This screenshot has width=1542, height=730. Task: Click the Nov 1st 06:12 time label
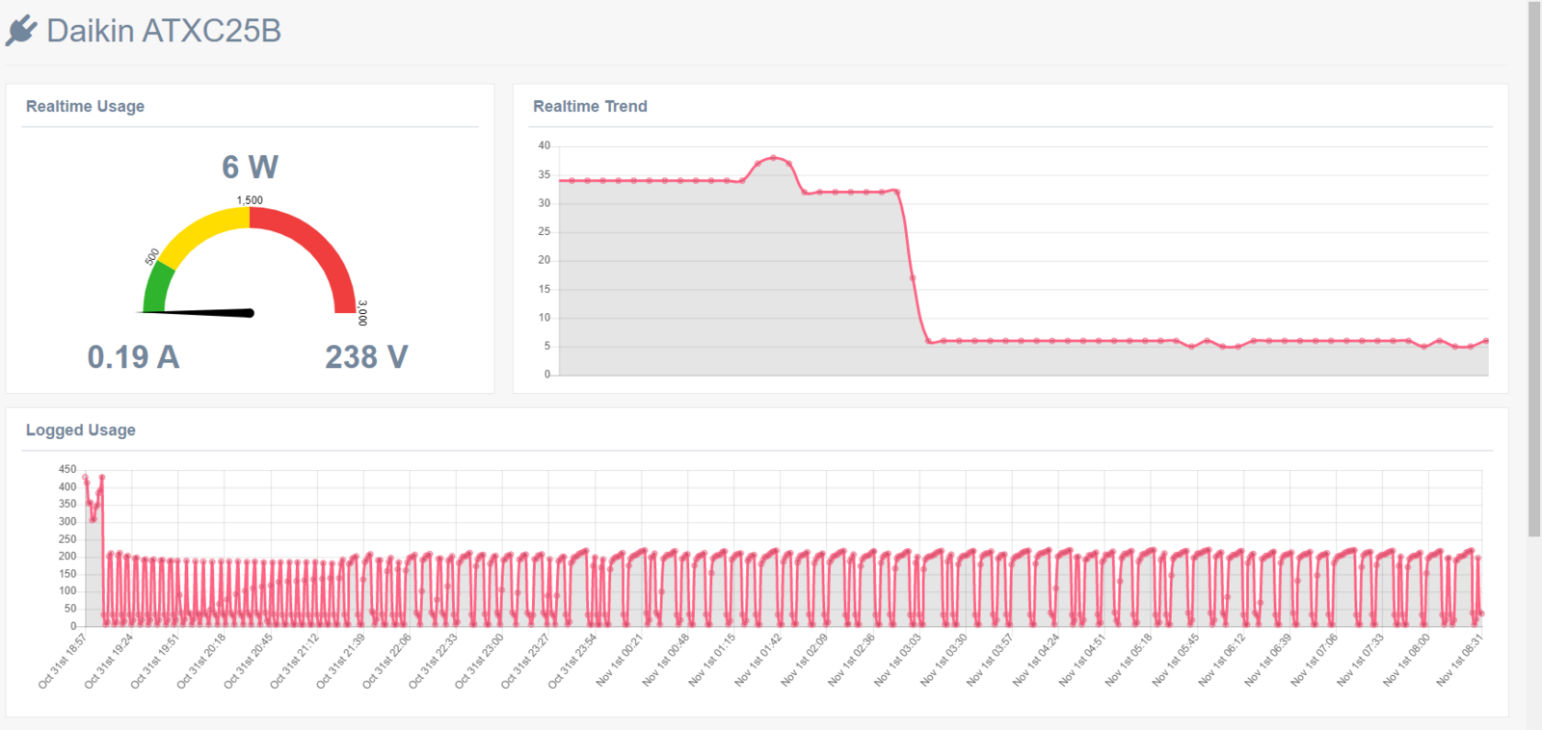click(x=1223, y=661)
